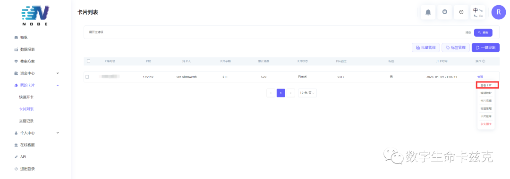Open the 管理 dropdown in the card row
The image size is (510, 179).
click(480, 77)
